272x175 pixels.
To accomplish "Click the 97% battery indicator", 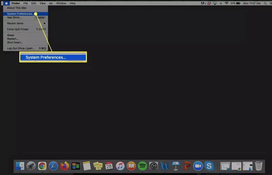I will (235, 3).
